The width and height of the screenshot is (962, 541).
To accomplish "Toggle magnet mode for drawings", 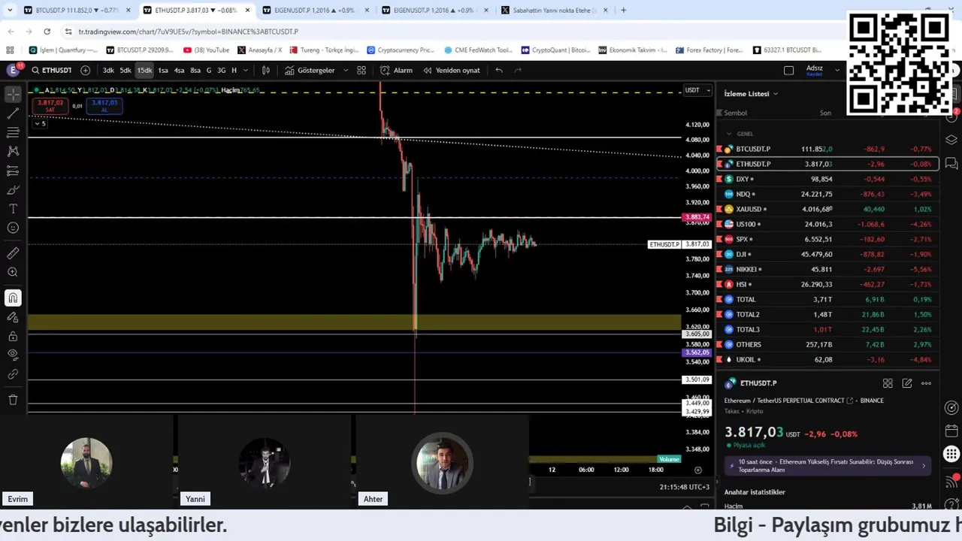I will click(13, 298).
